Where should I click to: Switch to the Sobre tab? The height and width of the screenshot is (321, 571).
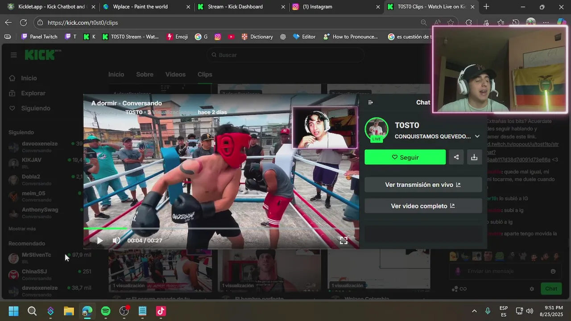pos(145,74)
